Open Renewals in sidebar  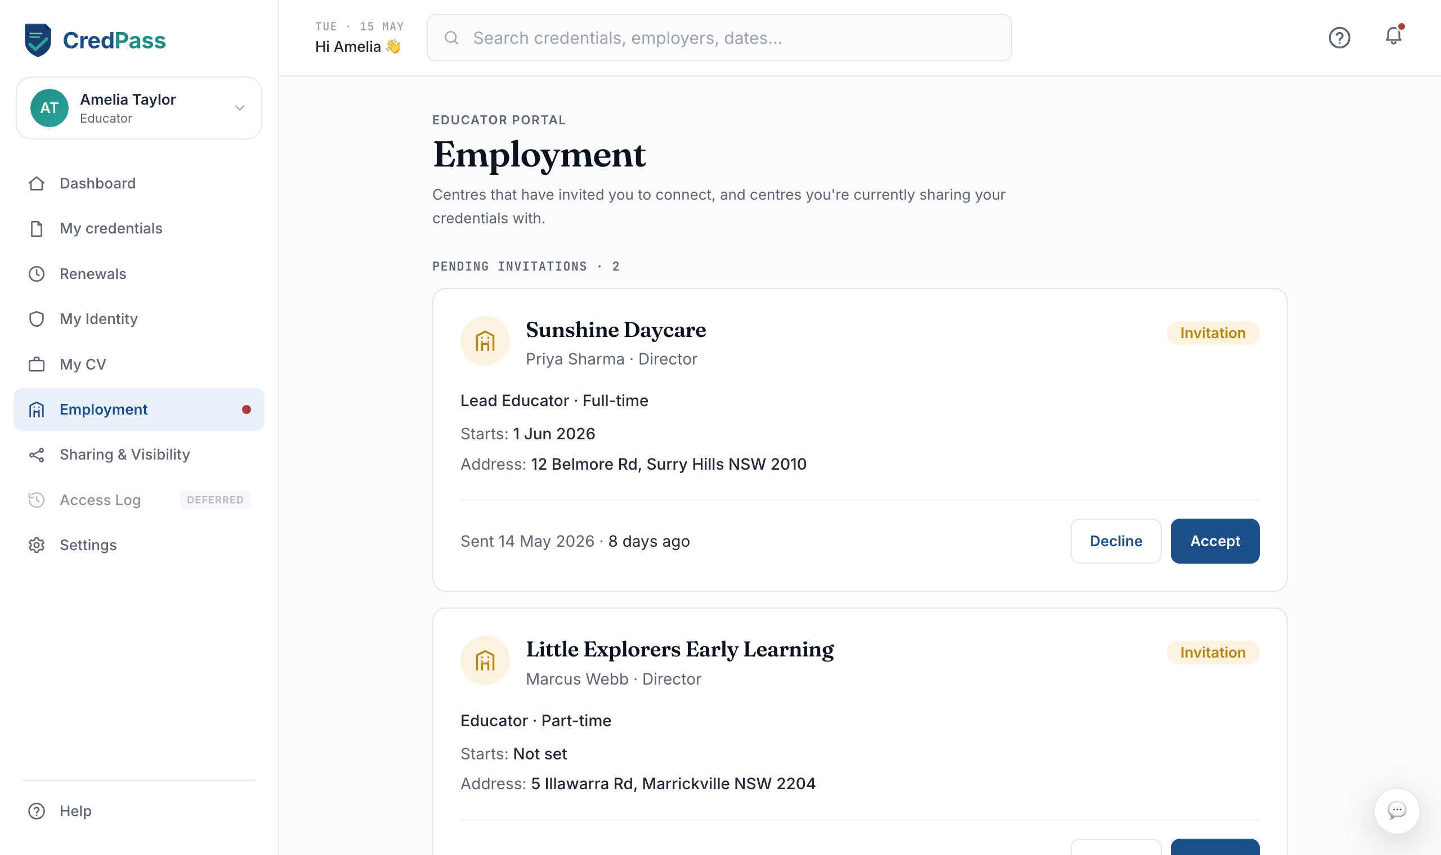tap(139, 274)
